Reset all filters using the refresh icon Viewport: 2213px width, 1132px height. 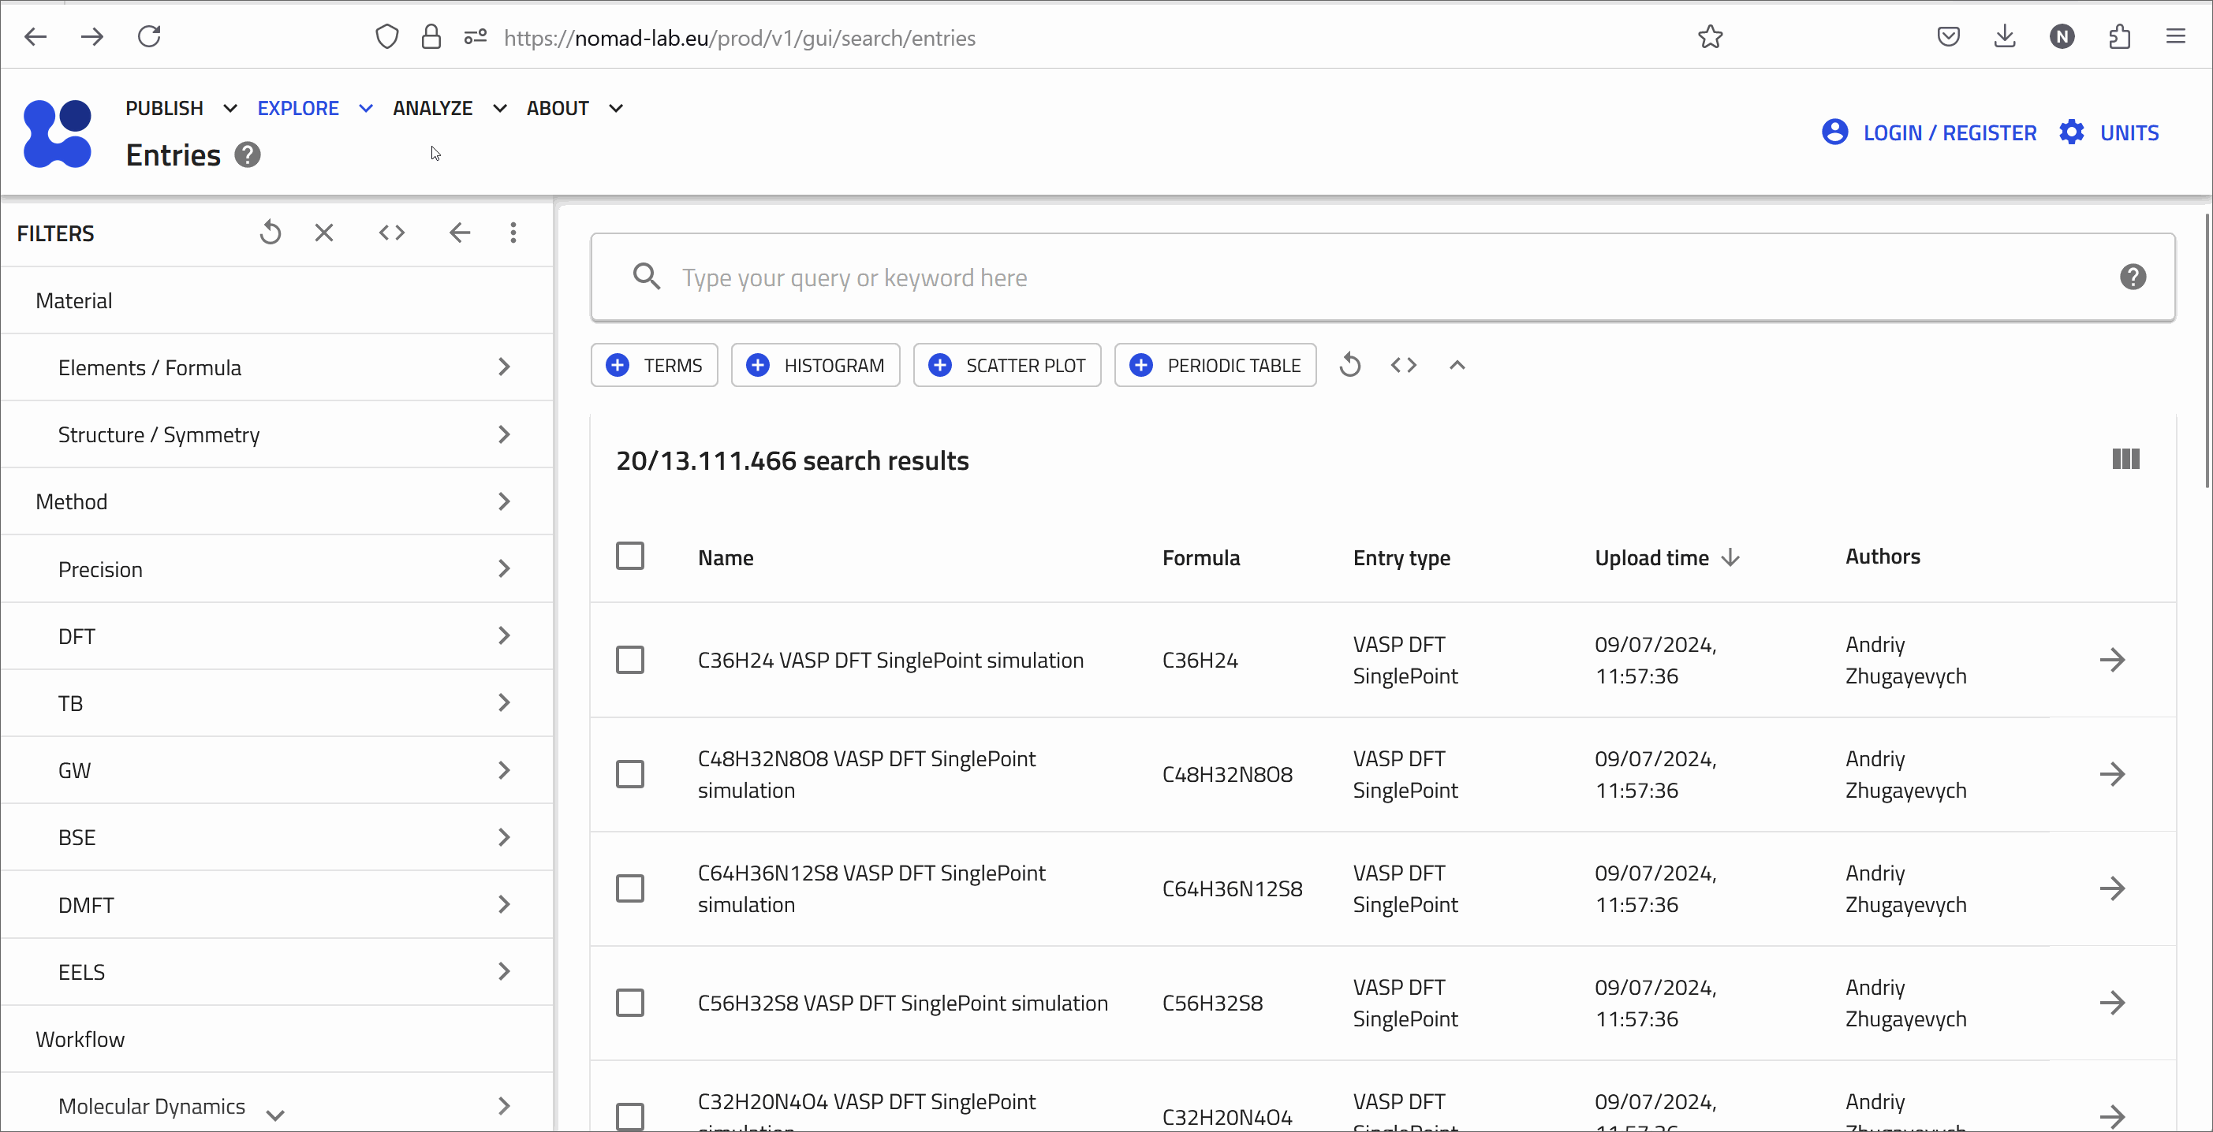click(271, 233)
